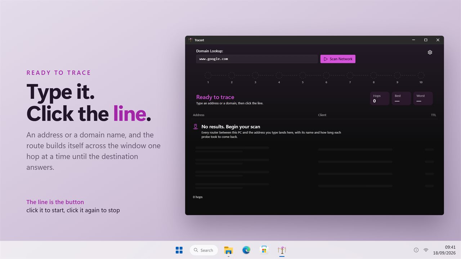Click the "Ready to trace" heading in Tracert window
This screenshot has width=461, height=259.
[x=215, y=97]
